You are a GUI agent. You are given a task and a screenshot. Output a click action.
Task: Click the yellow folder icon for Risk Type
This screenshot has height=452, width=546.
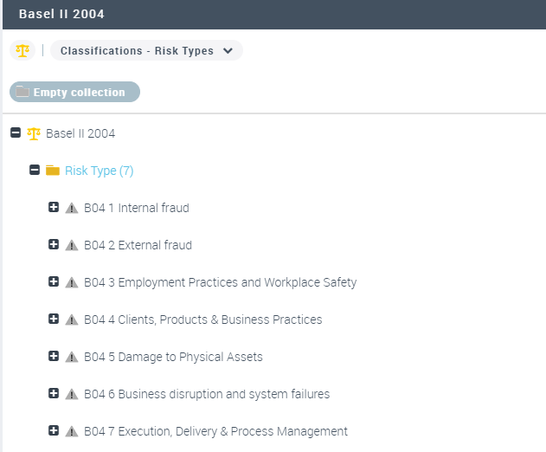[x=53, y=171]
